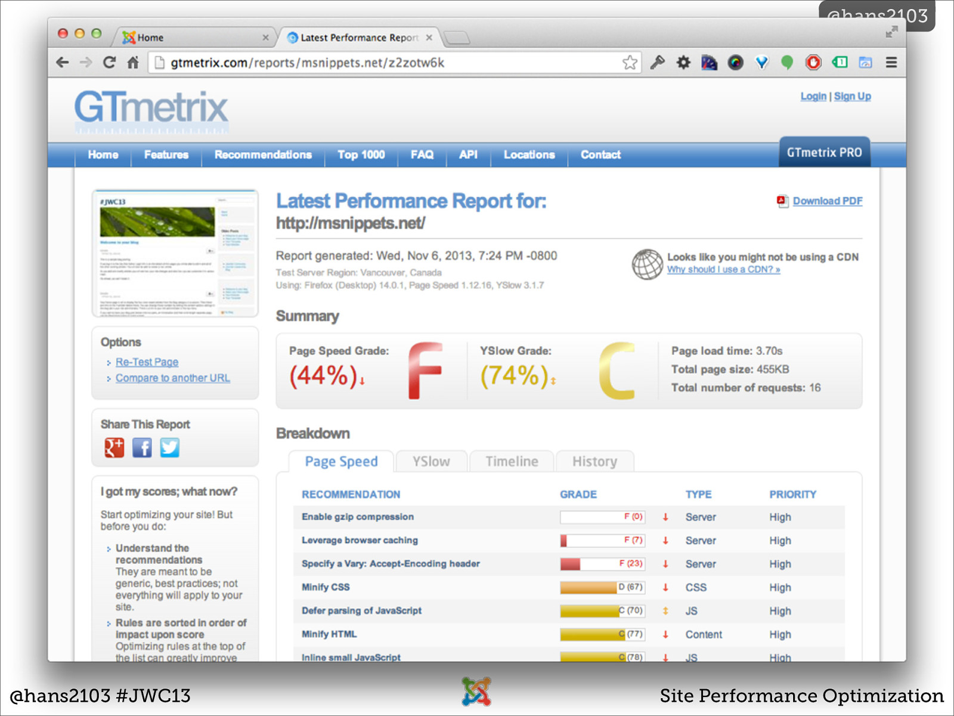This screenshot has width=954, height=716.
Task: Click the TYPE column header
Action: tap(698, 494)
